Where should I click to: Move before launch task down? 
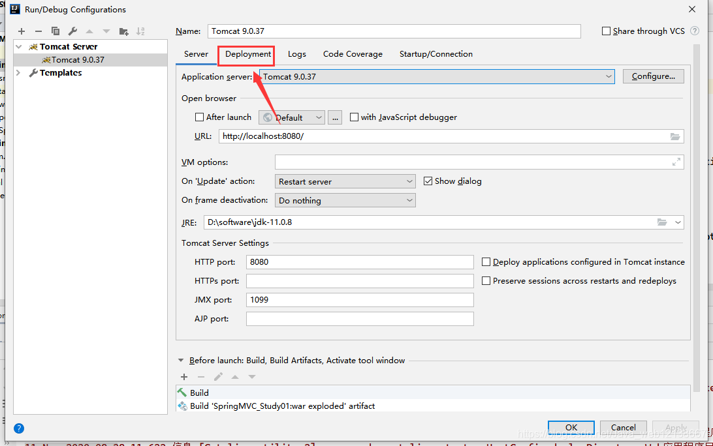pyautogui.click(x=252, y=377)
